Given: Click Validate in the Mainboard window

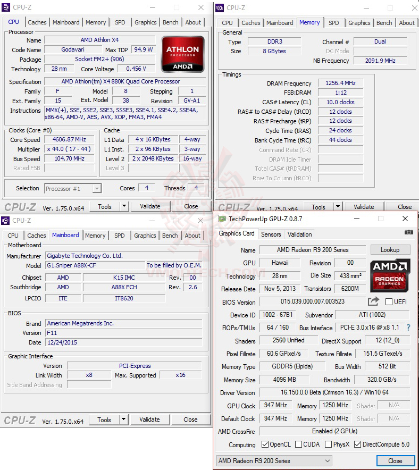Looking at the screenshot, I should [149, 419].
